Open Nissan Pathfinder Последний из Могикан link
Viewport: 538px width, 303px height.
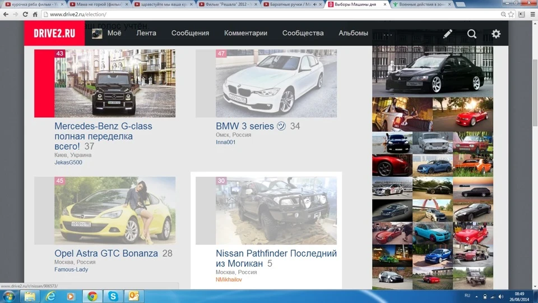276,258
